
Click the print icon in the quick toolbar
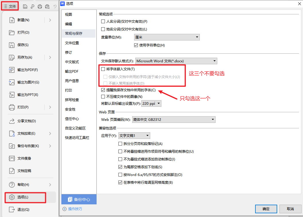click(40, 6)
